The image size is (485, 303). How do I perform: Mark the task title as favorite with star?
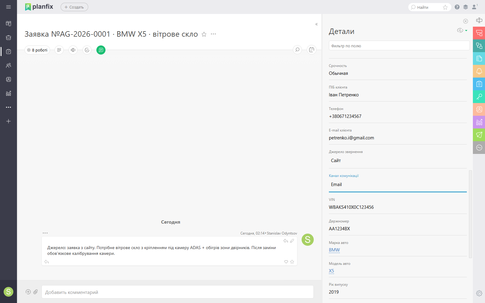coord(204,34)
